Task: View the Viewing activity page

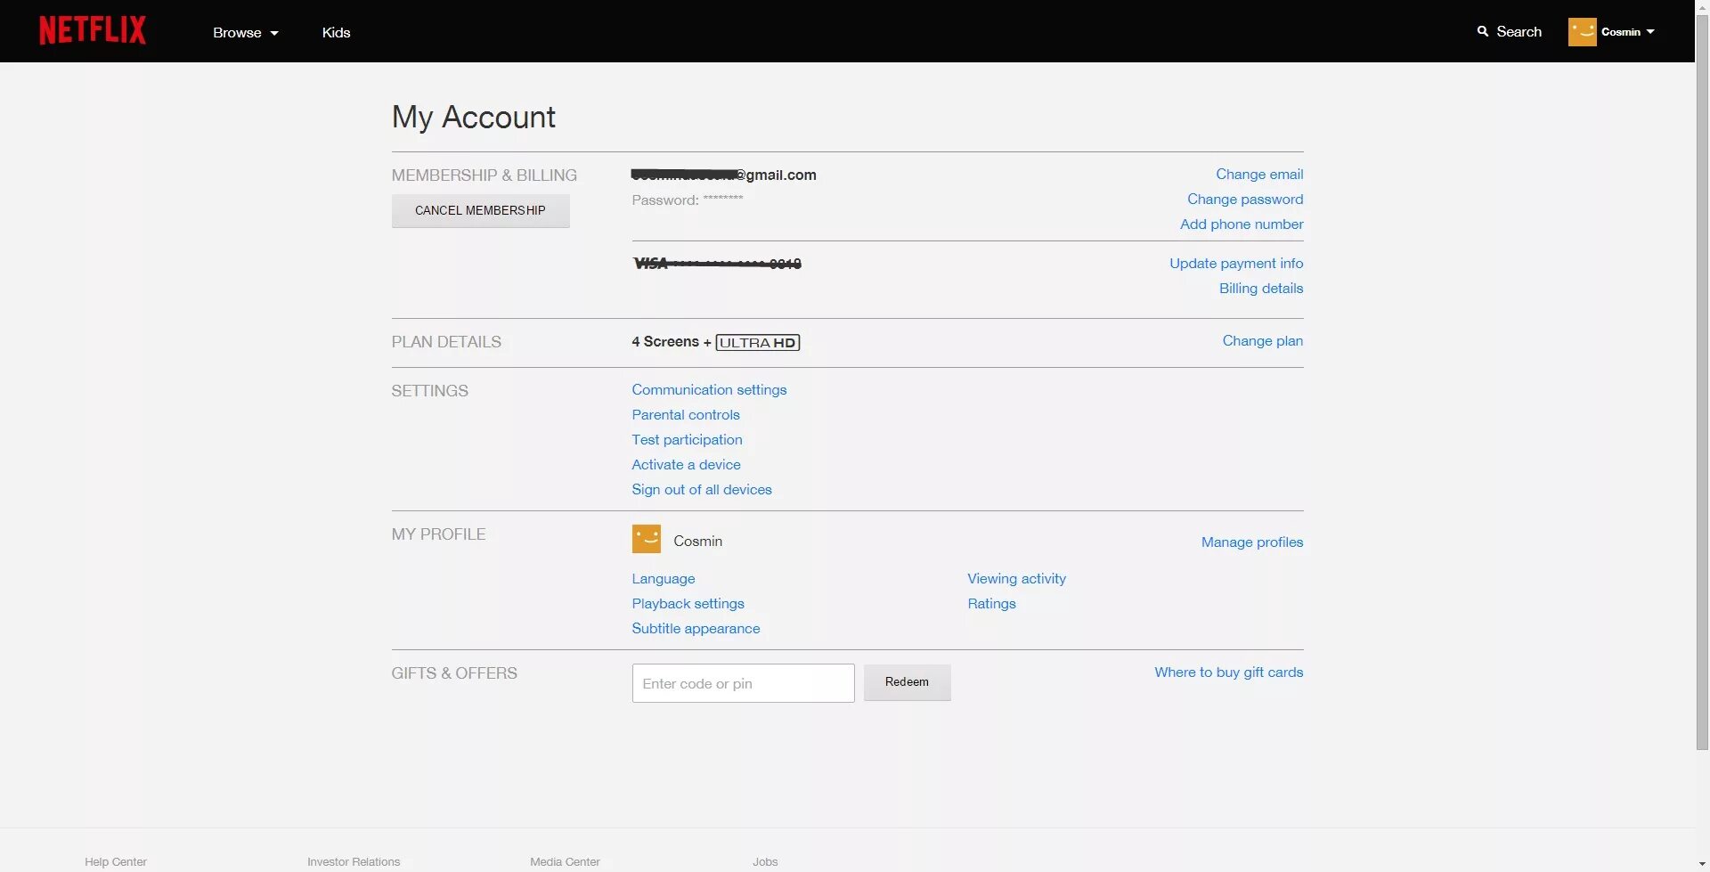Action: coord(1016,578)
